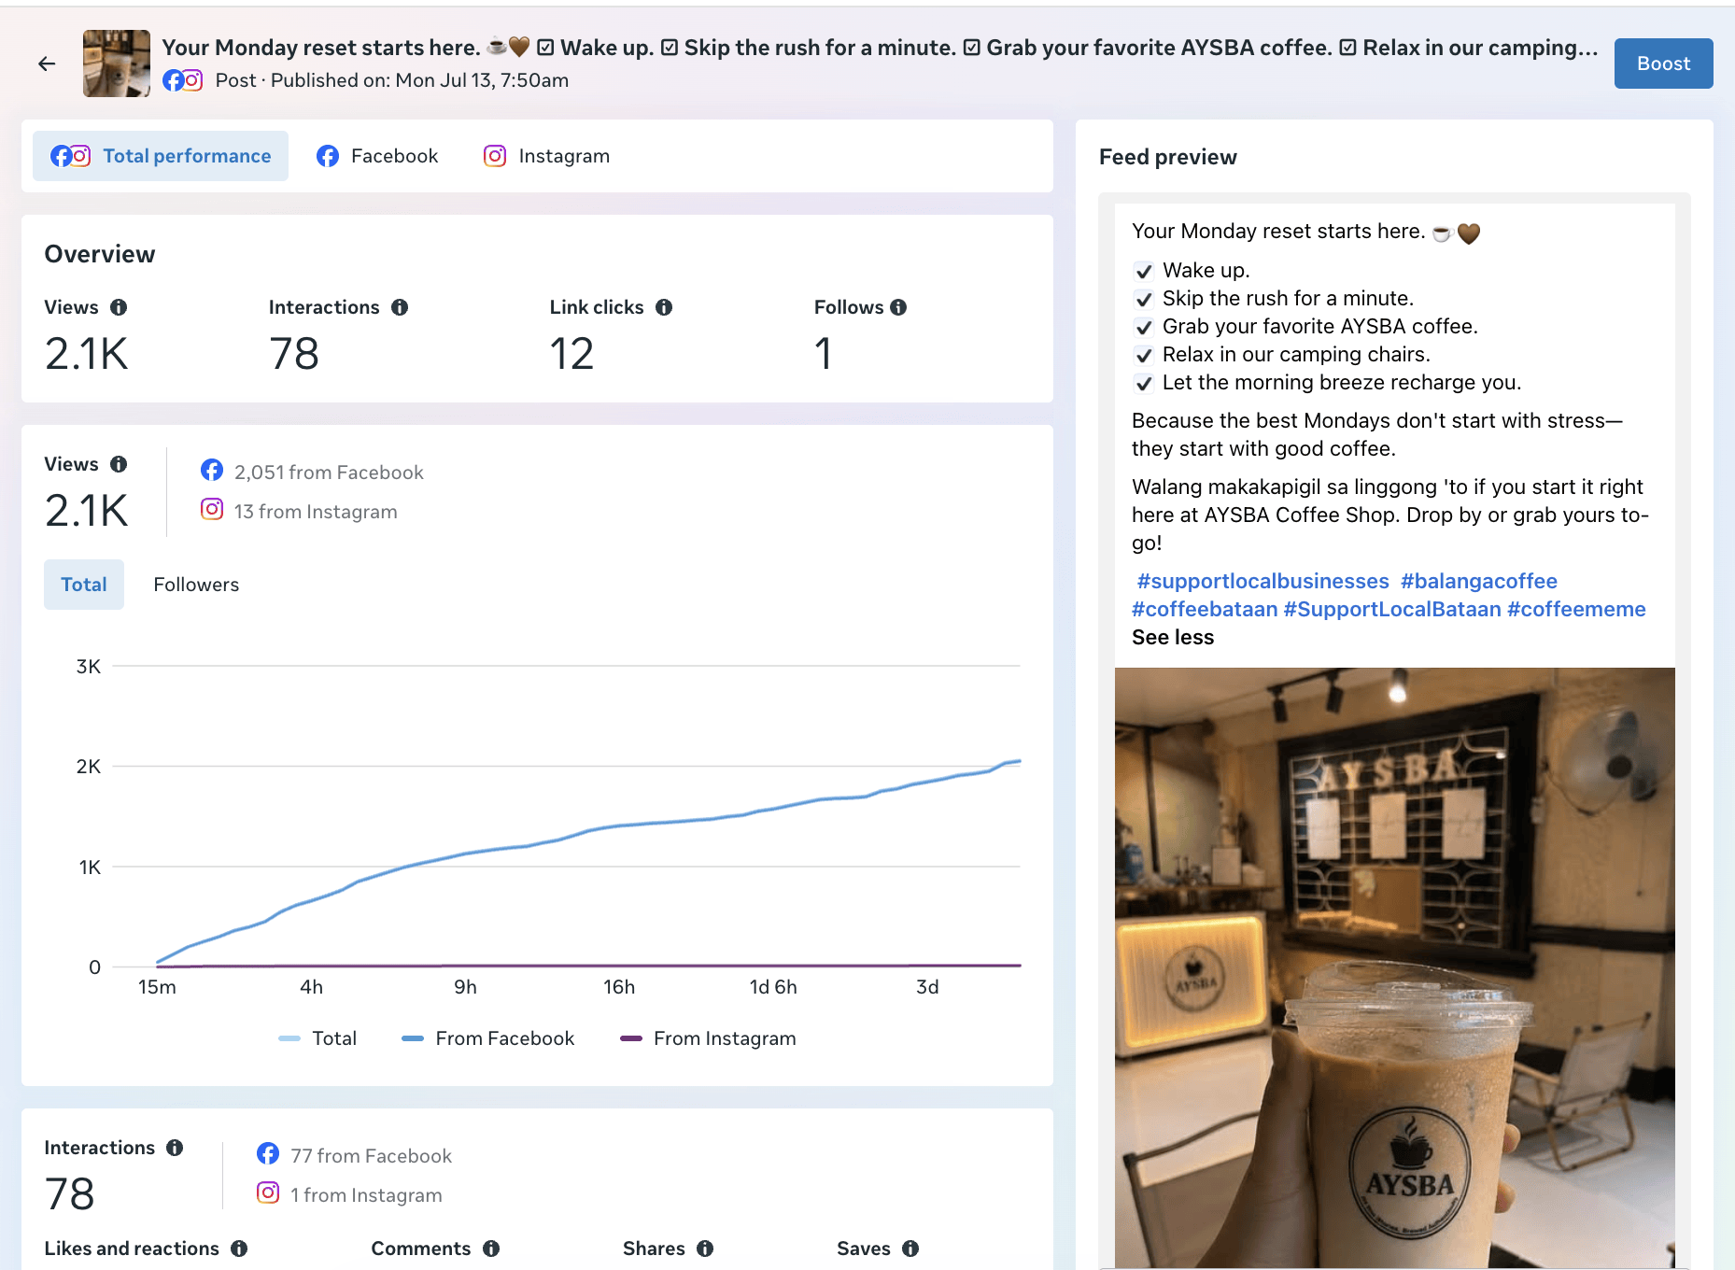The width and height of the screenshot is (1735, 1270).
Task: Toggle the From Instagram series in legend
Action: coord(708,1038)
